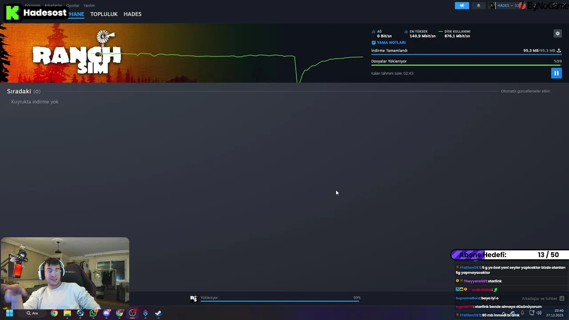This screenshot has height=320, width=569.
Task: Open the Yardım menu
Action: click(x=89, y=5)
